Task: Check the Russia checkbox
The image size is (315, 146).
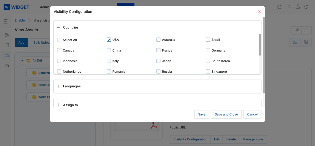Action: 158,72
